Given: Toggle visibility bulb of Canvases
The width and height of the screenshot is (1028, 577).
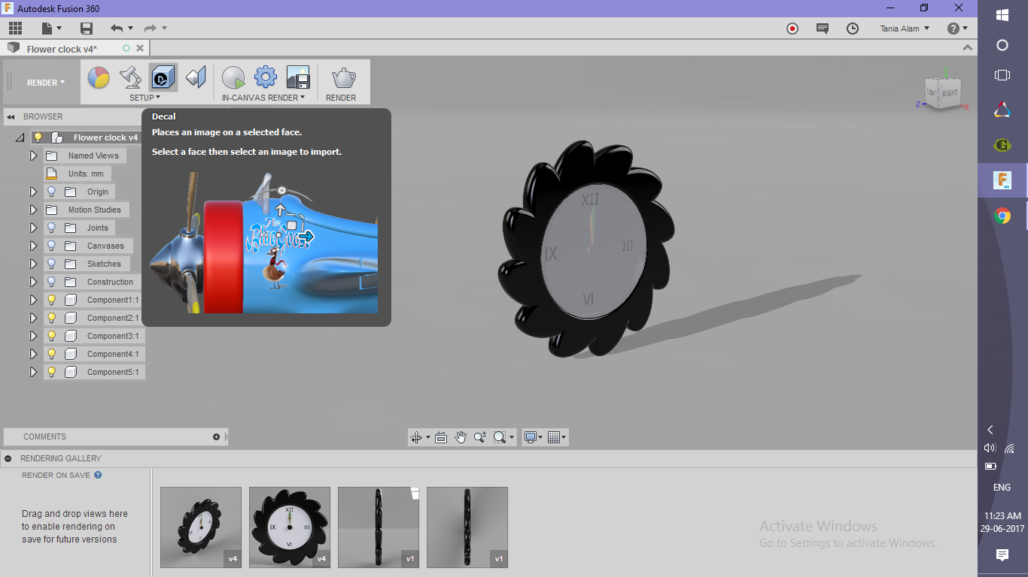Looking at the screenshot, I should coord(51,246).
